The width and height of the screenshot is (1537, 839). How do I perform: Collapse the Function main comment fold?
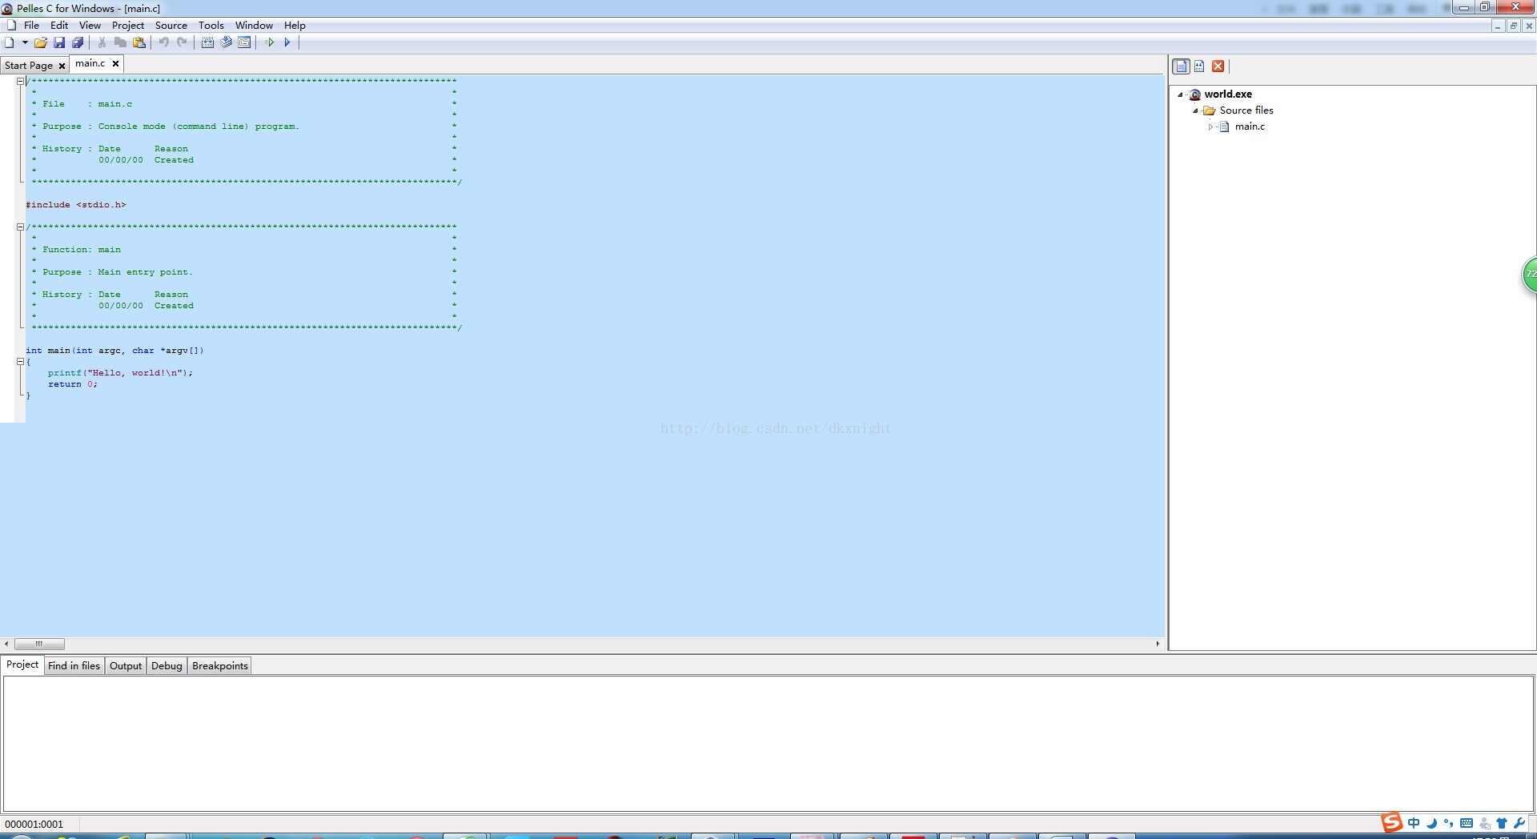21,227
